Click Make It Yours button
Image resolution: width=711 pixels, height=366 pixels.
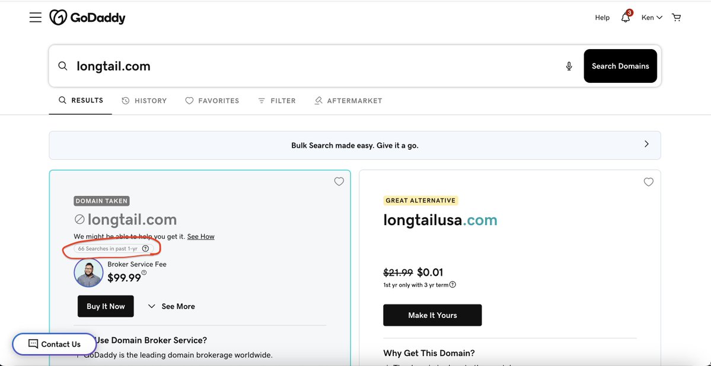point(432,315)
